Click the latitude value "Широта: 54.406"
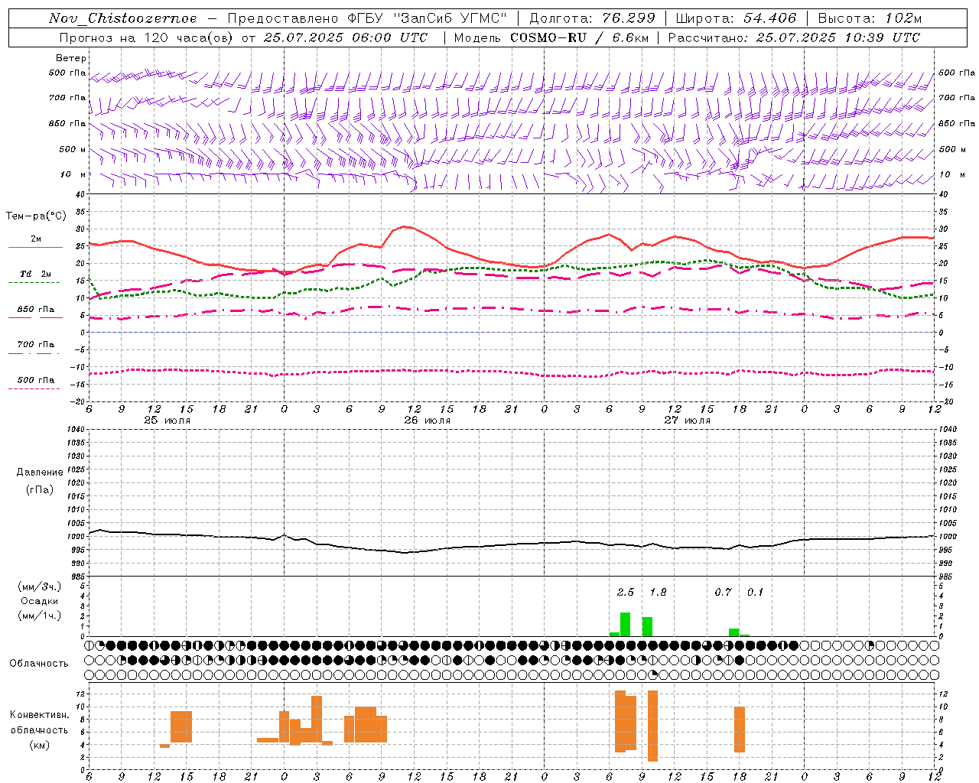This screenshot has height=783, width=979. [736, 18]
